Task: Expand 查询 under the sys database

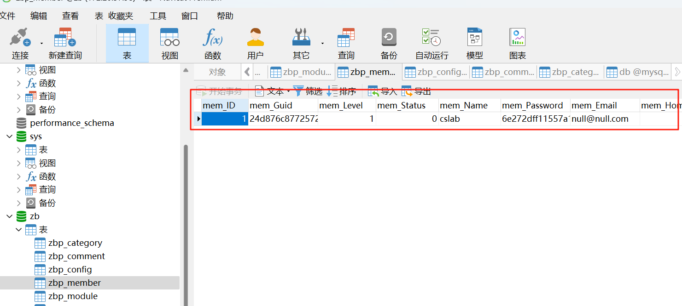Action: 18,190
